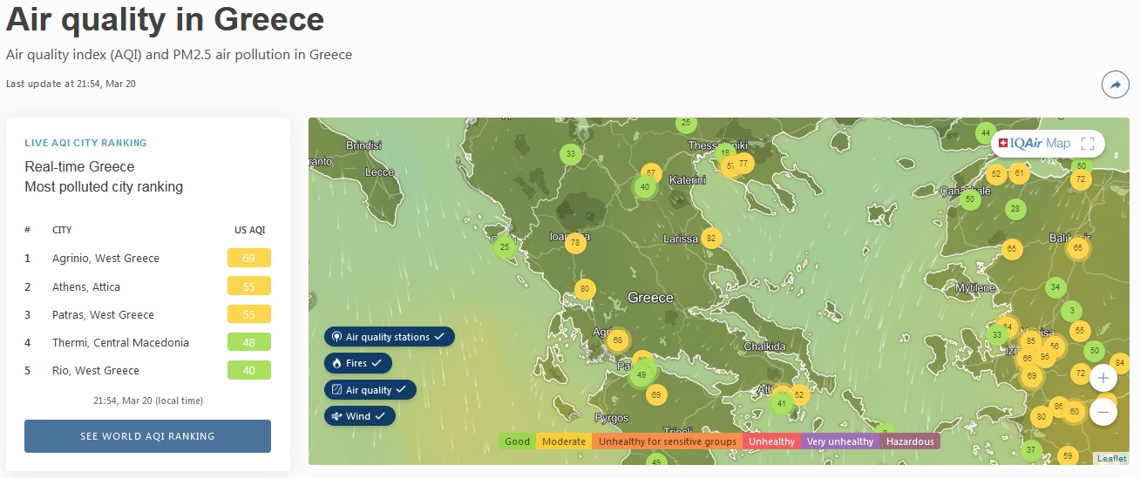Click the Hazardous legend swatch
Screen dimensions: 1140x478
tap(910, 441)
